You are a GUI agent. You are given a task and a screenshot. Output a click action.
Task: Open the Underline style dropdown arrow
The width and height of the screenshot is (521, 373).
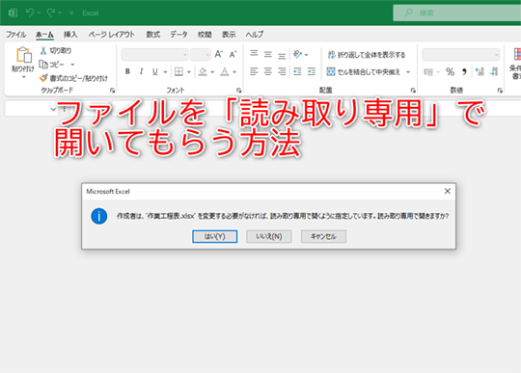(165, 71)
